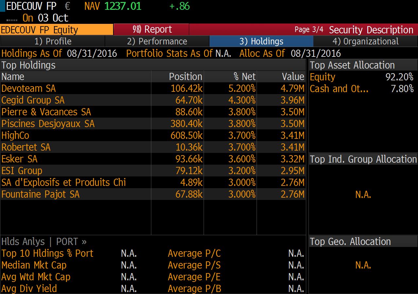The height and width of the screenshot is (294, 418).
Task: Select the Holdings tab
Action: (x=261, y=41)
